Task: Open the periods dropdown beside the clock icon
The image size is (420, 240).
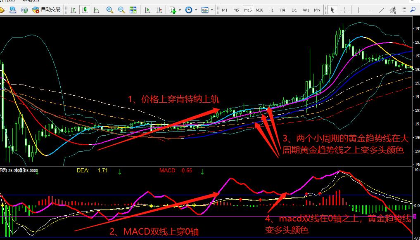Action: [195, 9]
